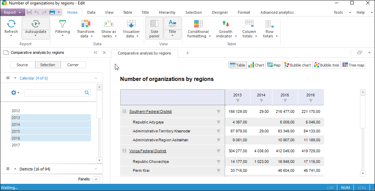The height and width of the screenshot is (191, 375).
Task: Collapse the Southern Federal District row
Action: [x=124, y=111]
